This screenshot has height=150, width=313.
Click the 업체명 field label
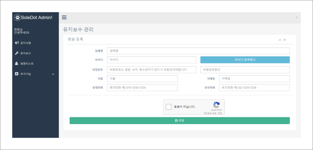99,51
